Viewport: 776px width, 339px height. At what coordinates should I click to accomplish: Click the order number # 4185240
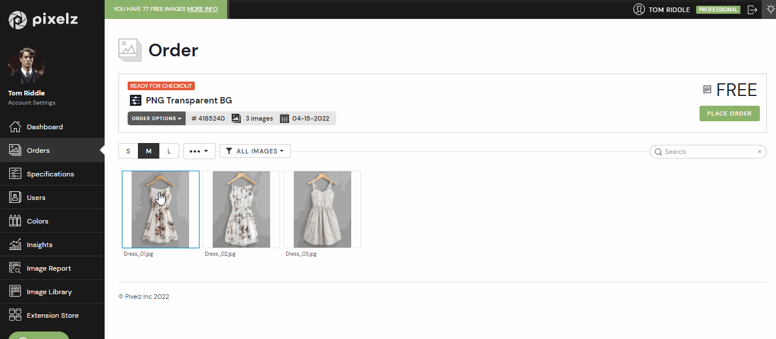tap(208, 118)
